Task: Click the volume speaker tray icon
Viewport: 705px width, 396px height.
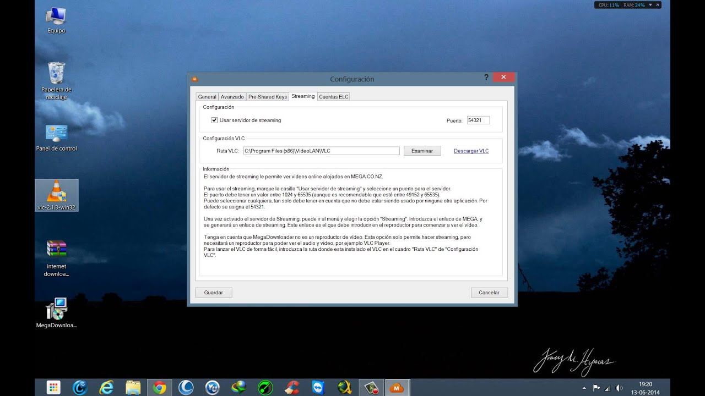Action: click(x=619, y=388)
